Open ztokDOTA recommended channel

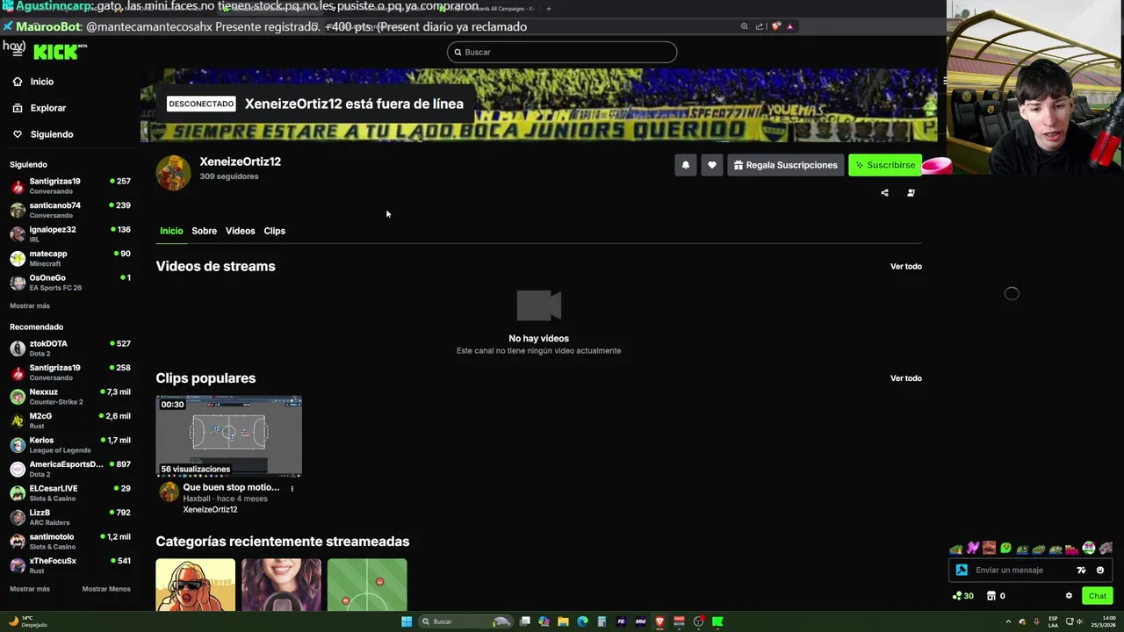tap(70, 348)
